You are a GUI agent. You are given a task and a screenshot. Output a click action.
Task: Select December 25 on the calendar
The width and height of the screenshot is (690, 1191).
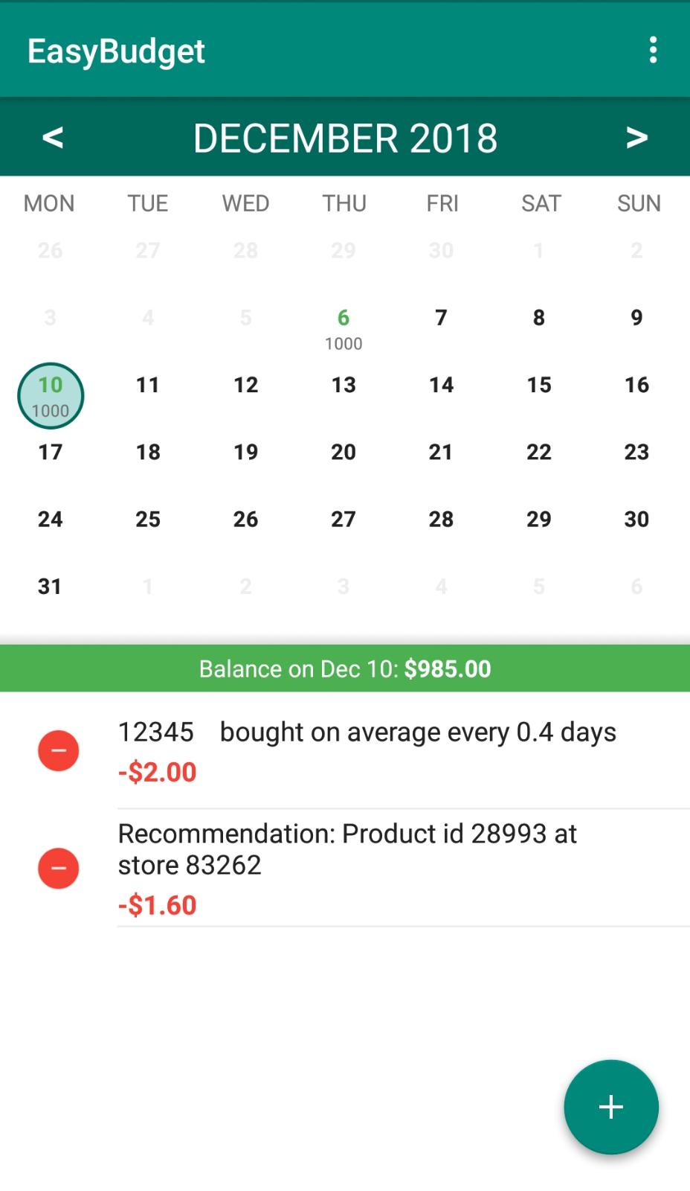(x=148, y=520)
